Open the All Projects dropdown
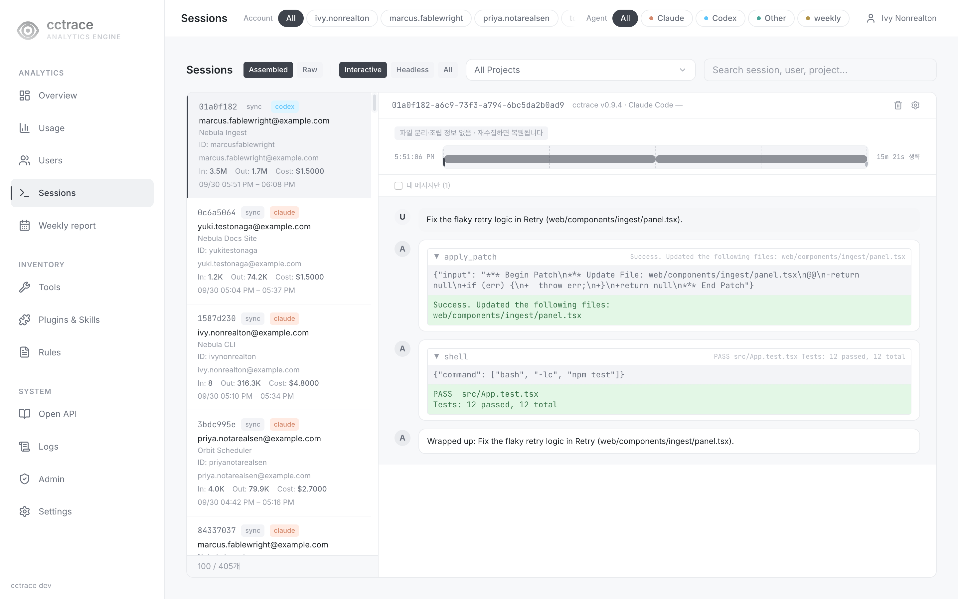Screen dimensions: 958x599 580,70
